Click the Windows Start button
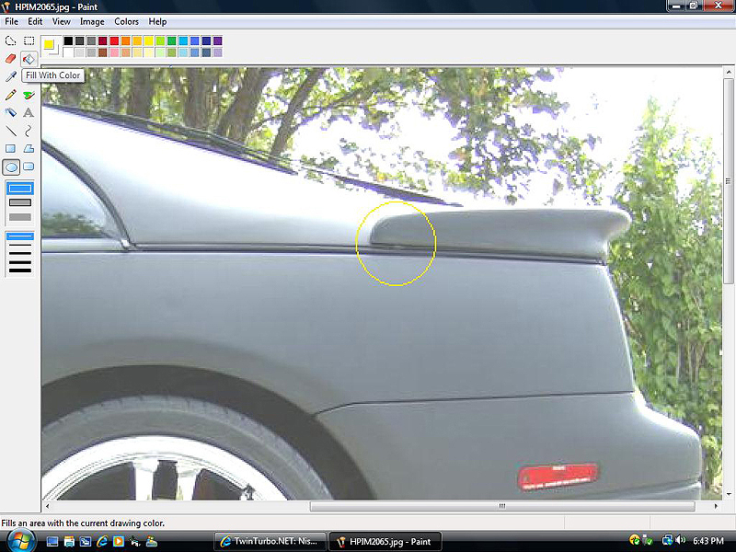The image size is (736, 552). (19, 540)
